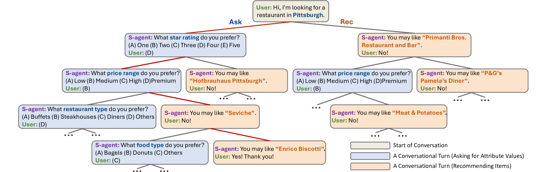Select the orange "Rec" branch label
Screen dimensions: 542x172
(346, 22)
